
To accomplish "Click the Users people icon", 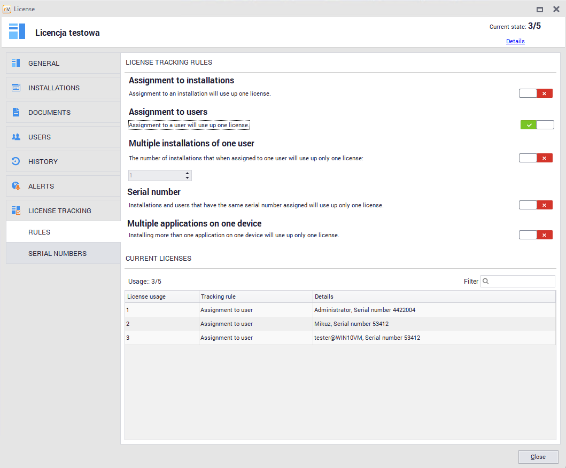I will point(16,137).
